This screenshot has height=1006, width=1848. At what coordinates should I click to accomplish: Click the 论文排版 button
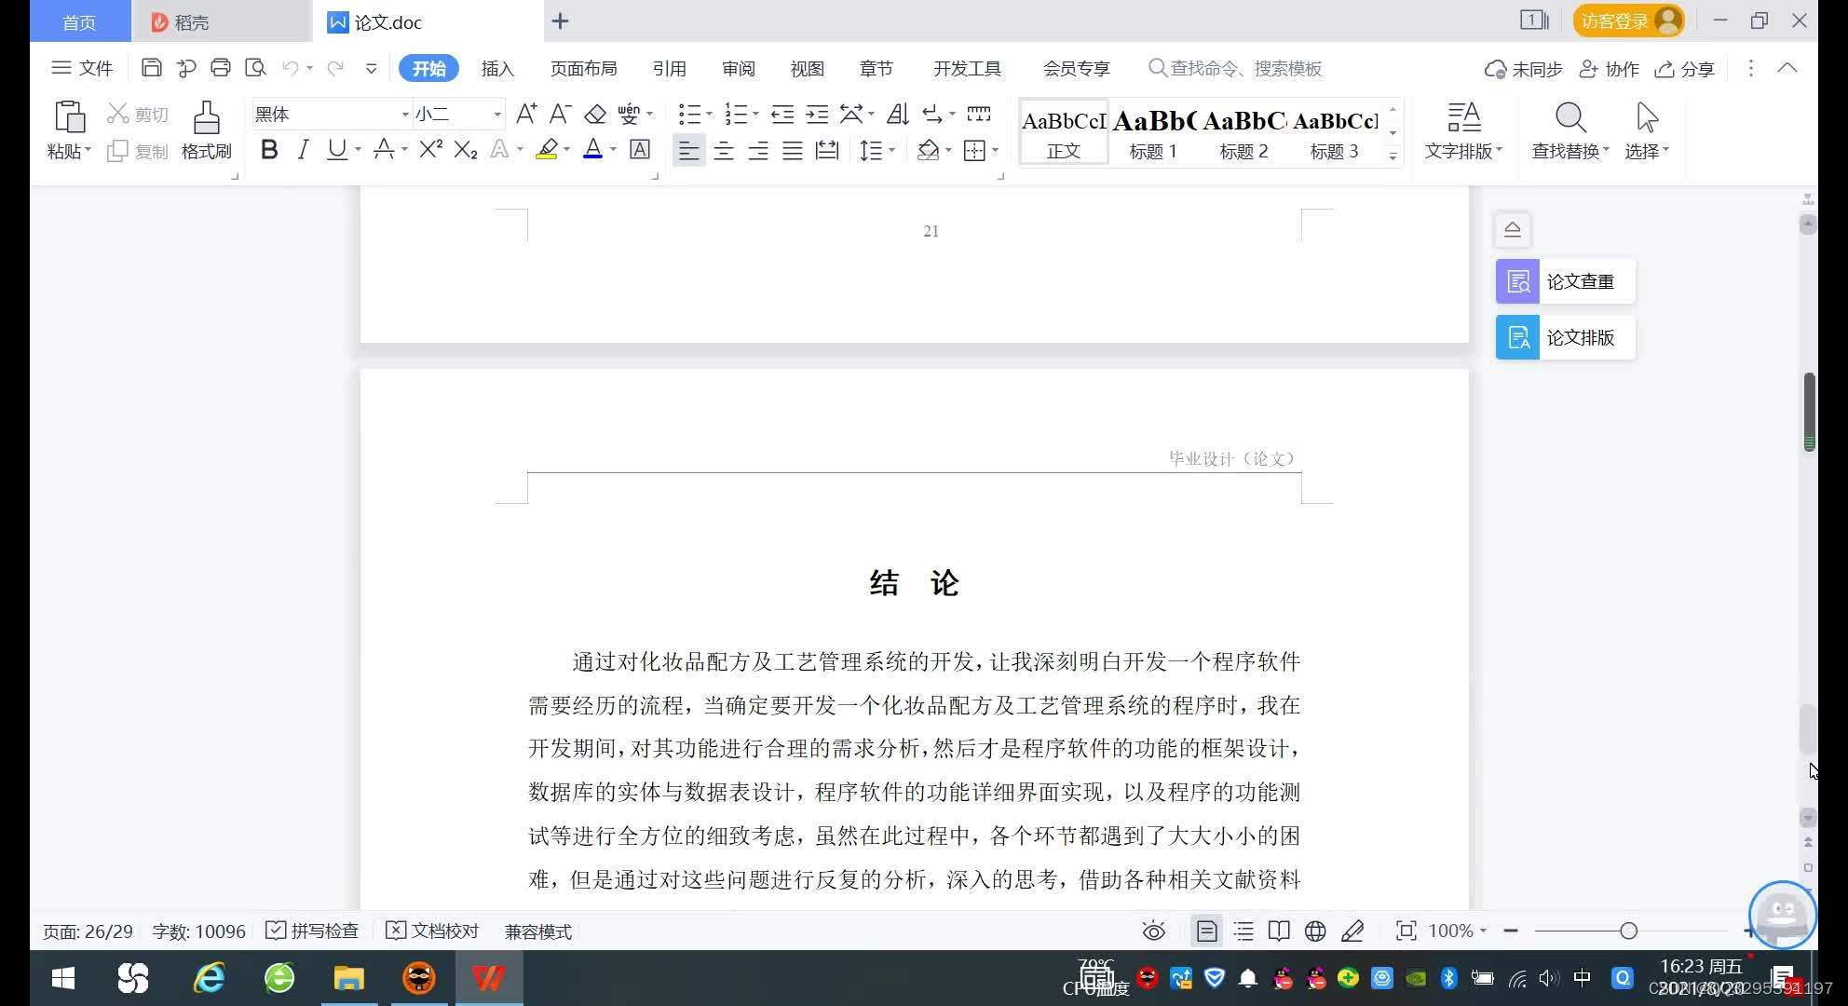[1565, 337]
